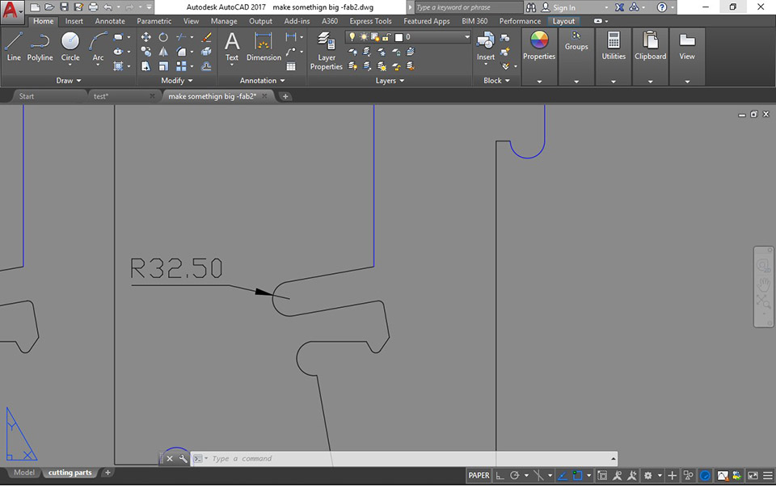Select the Line draw tool

point(14,47)
